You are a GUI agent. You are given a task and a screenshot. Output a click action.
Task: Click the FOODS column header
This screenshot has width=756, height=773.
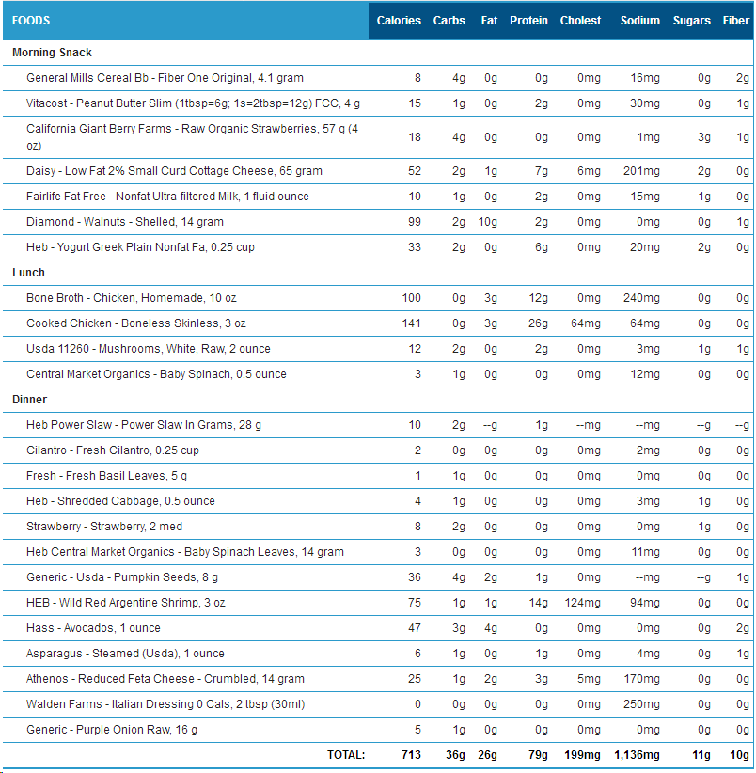pos(31,21)
